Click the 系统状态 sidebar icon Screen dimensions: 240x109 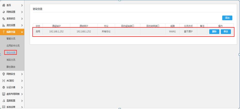4,19
